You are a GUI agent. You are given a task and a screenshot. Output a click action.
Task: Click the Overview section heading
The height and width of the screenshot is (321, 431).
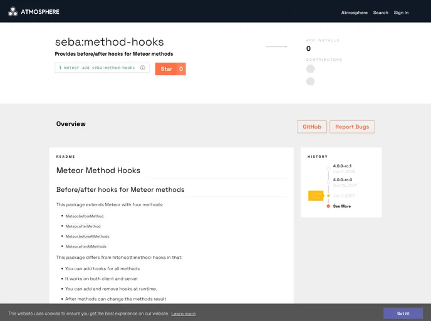71,124
